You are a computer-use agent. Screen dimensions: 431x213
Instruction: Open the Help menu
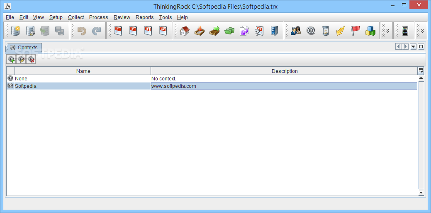(x=182, y=17)
